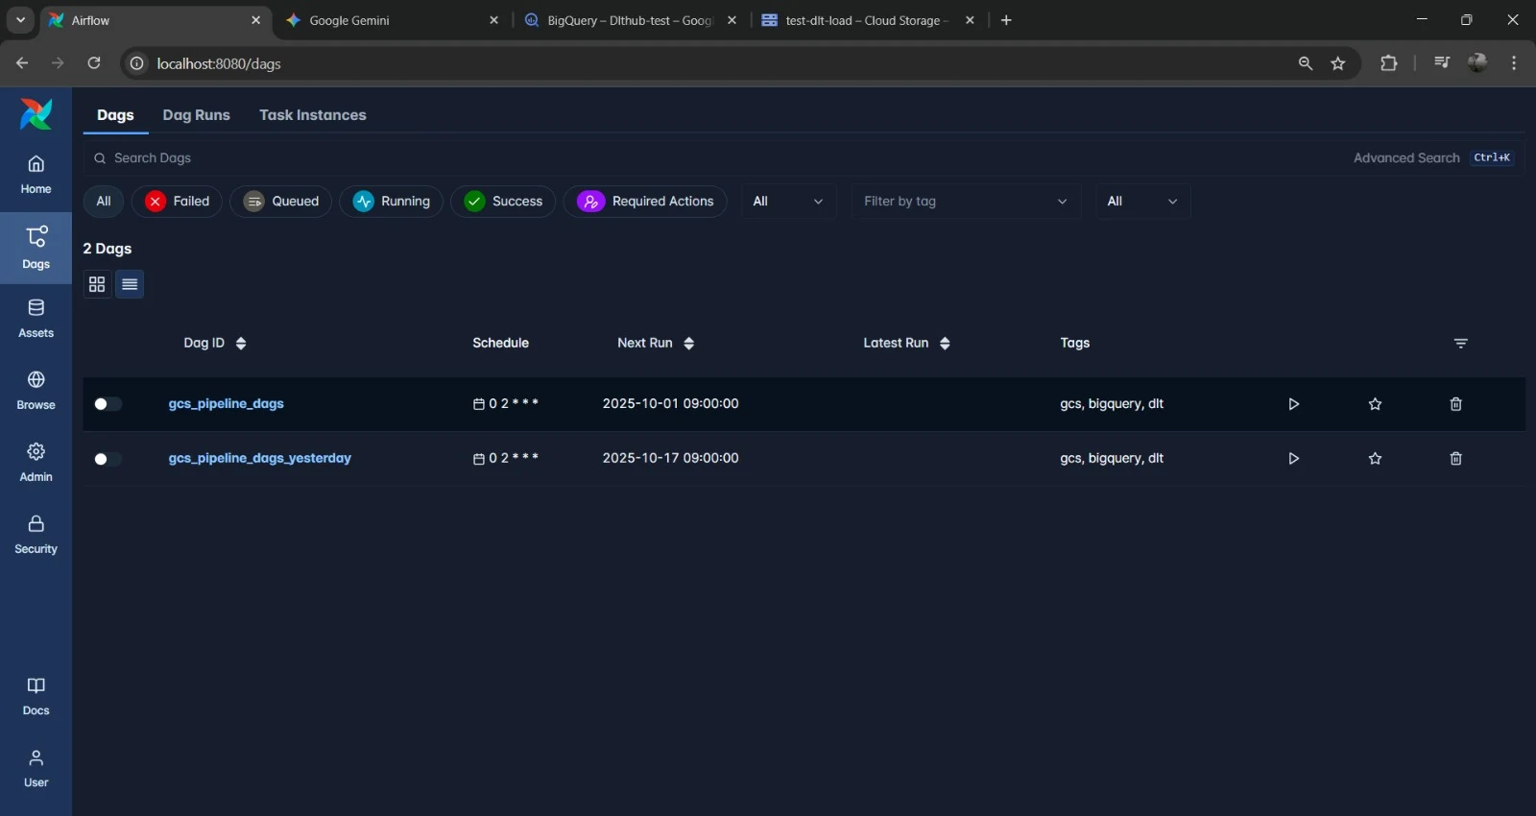Screen dimensions: 1536x816
Task: Expand the All dropdown right of tag filter
Action: click(x=1143, y=202)
